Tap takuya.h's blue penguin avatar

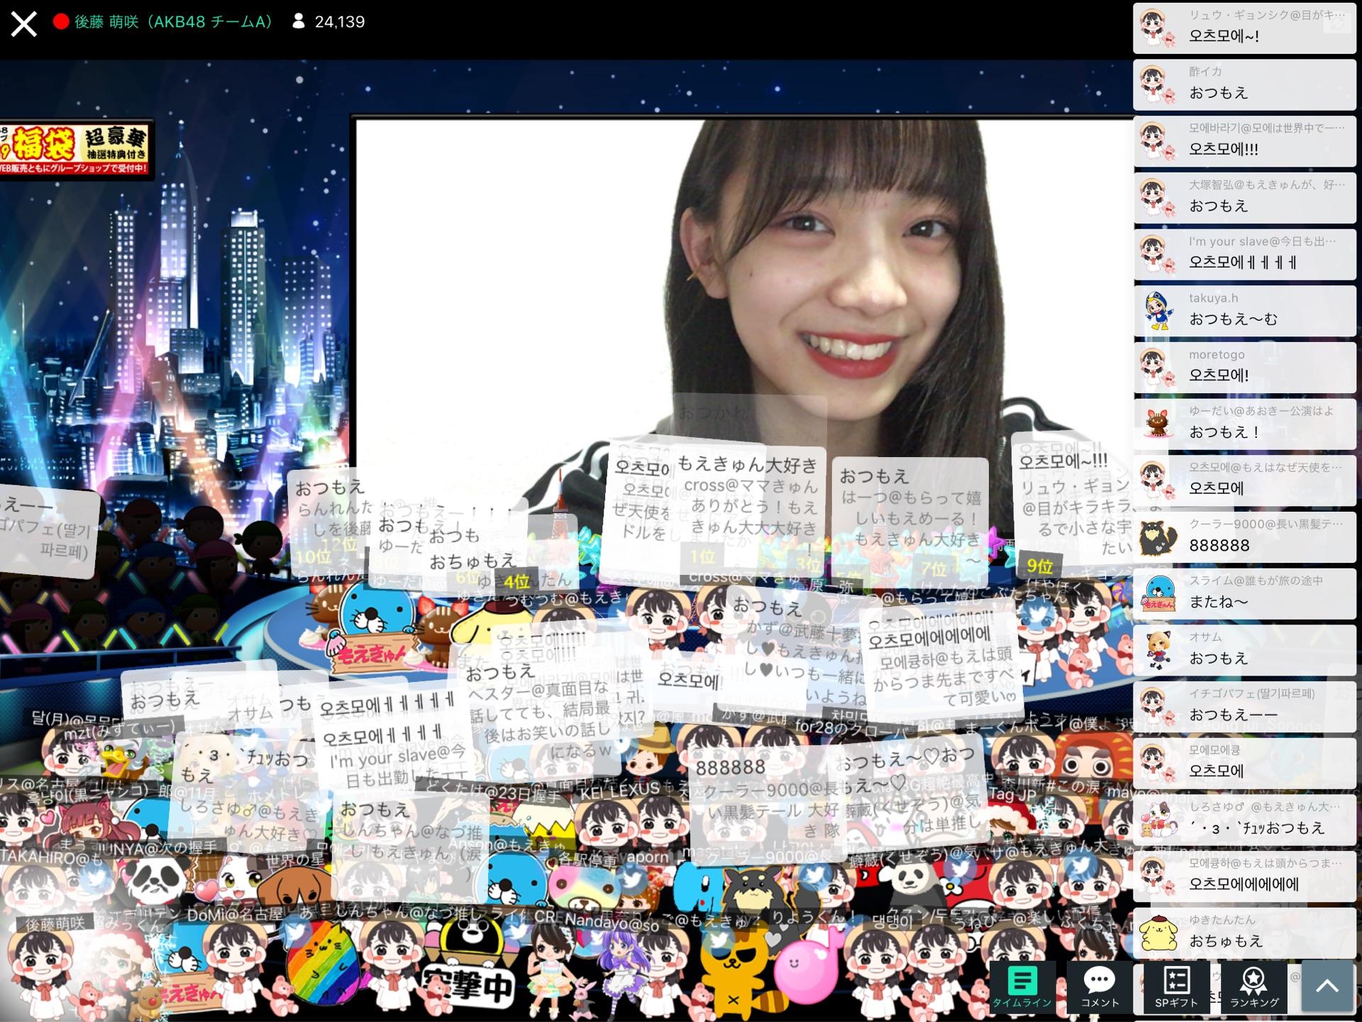click(1157, 309)
